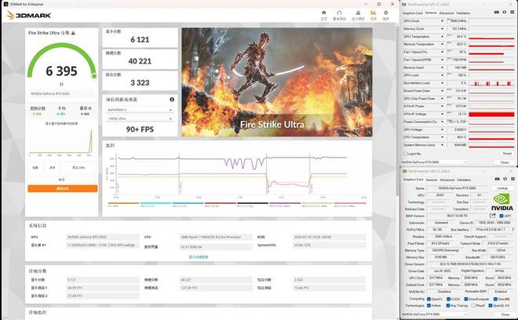
Task: Switch to Advanced tab in the GPU-Z Sensors window
Action: click(447, 13)
